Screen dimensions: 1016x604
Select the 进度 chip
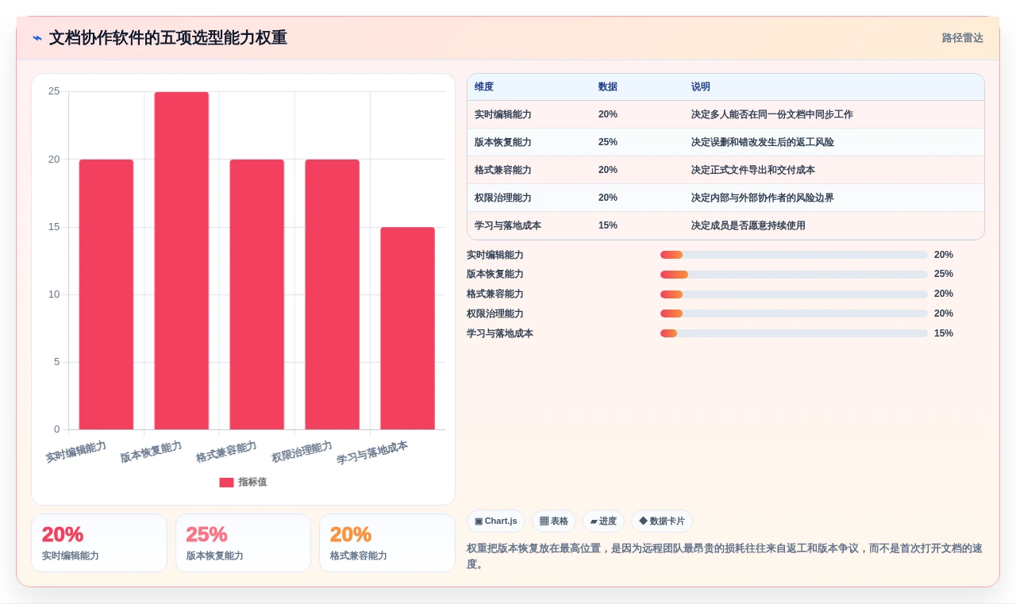(x=603, y=521)
